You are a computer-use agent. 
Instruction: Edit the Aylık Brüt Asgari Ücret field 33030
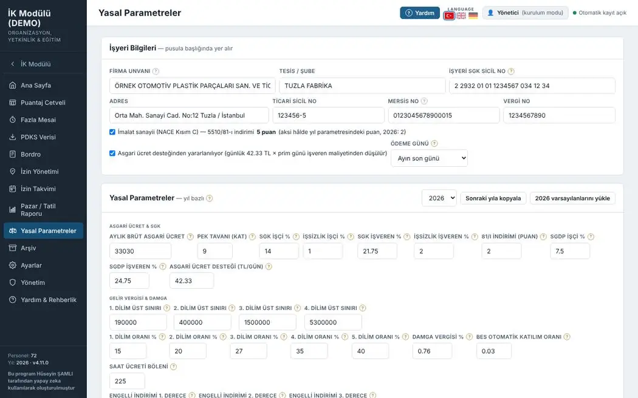[140, 251]
